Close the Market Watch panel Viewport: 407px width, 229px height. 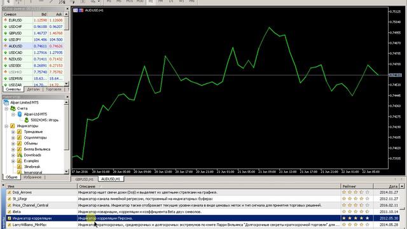coord(67,8)
